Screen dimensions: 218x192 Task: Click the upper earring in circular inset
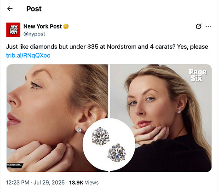(x=101, y=136)
